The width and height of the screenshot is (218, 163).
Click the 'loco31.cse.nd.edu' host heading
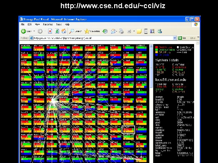click(171, 80)
